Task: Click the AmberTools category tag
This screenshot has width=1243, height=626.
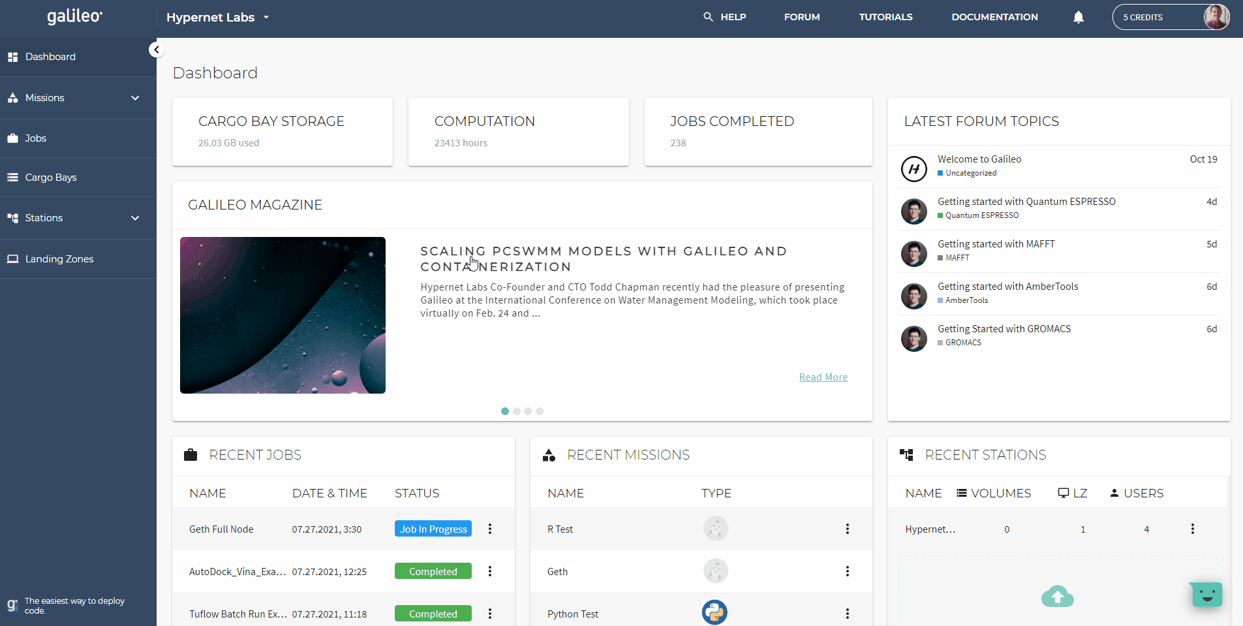Action: pyautogui.click(x=963, y=300)
